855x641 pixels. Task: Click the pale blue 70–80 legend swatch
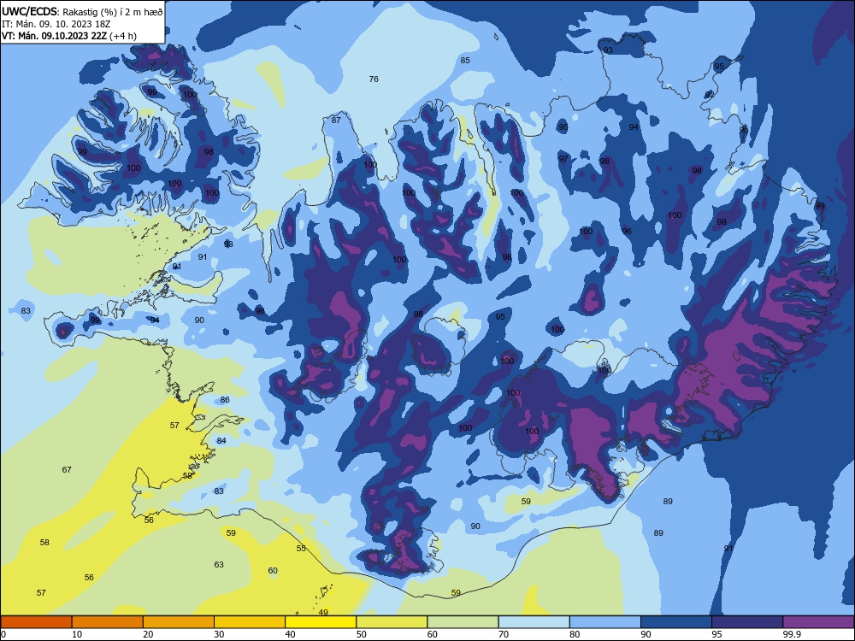(534, 622)
